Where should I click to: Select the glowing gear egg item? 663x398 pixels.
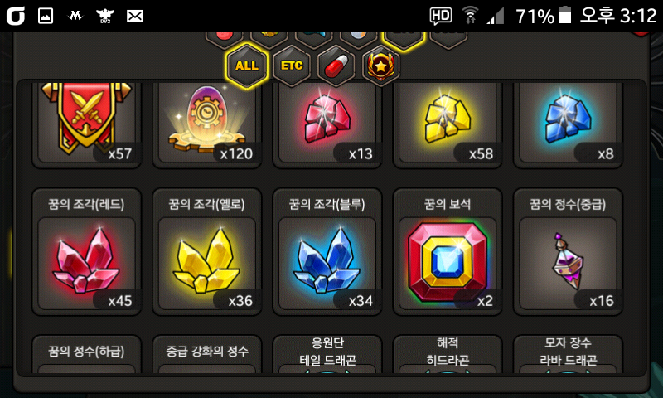pyautogui.click(x=206, y=124)
